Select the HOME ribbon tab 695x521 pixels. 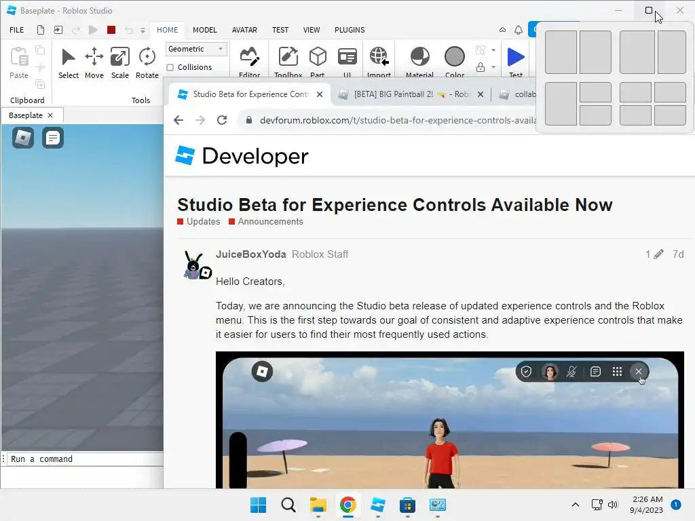pyautogui.click(x=167, y=30)
